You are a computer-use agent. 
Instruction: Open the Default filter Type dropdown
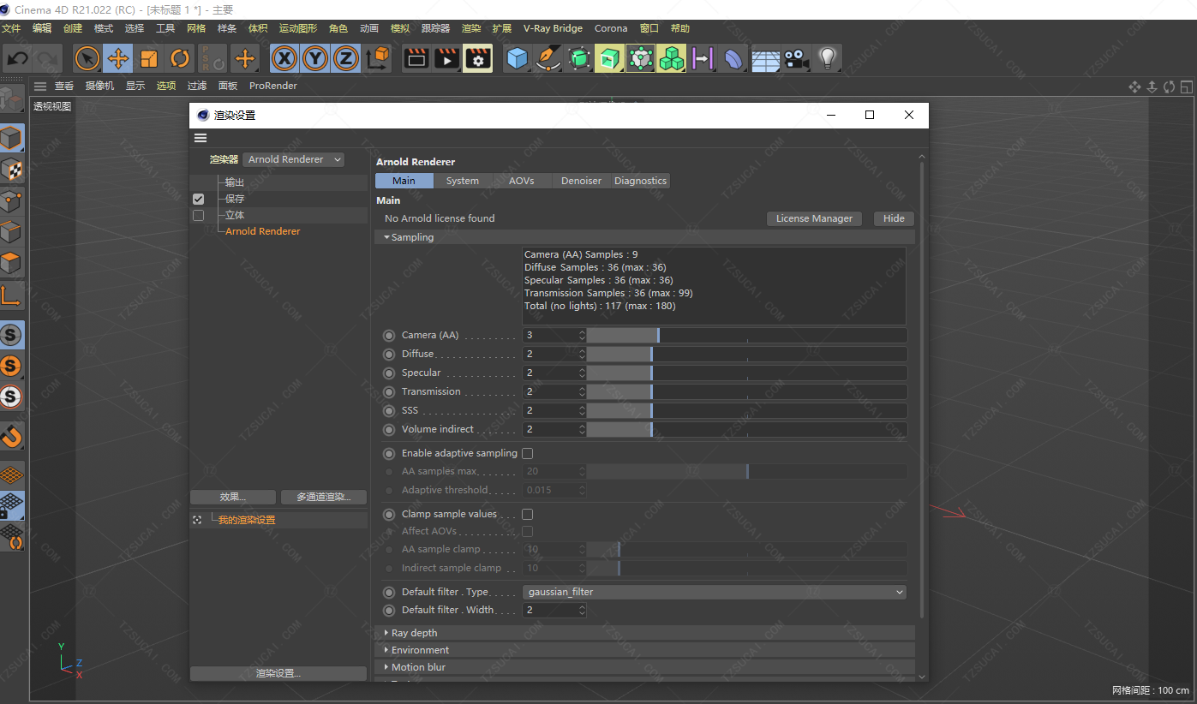715,592
